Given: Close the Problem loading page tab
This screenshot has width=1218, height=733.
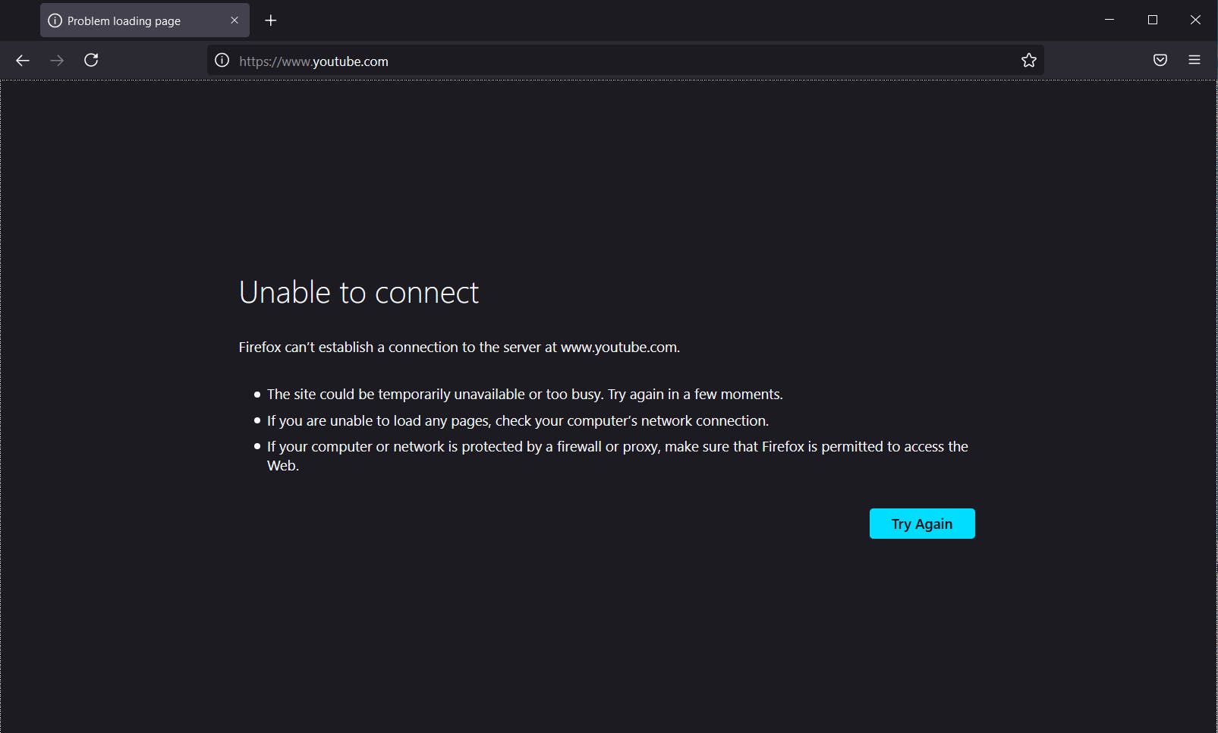Looking at the screenshot, I should point(234,20).
